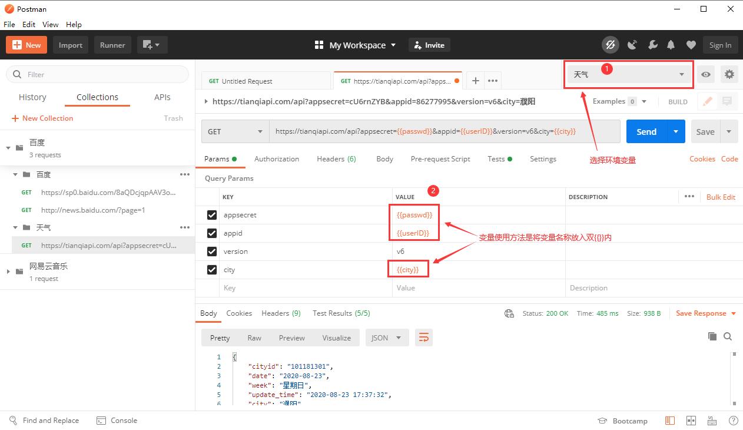Click the edit pencil icon beside BUILD
The height and width of the screenshot is (430, 743).
coord(708,101)
